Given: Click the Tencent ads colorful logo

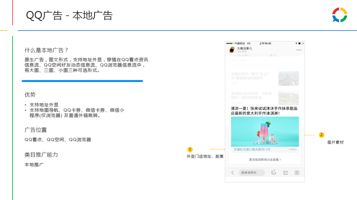Looking at the screenshot, I should tap(339, 15).
